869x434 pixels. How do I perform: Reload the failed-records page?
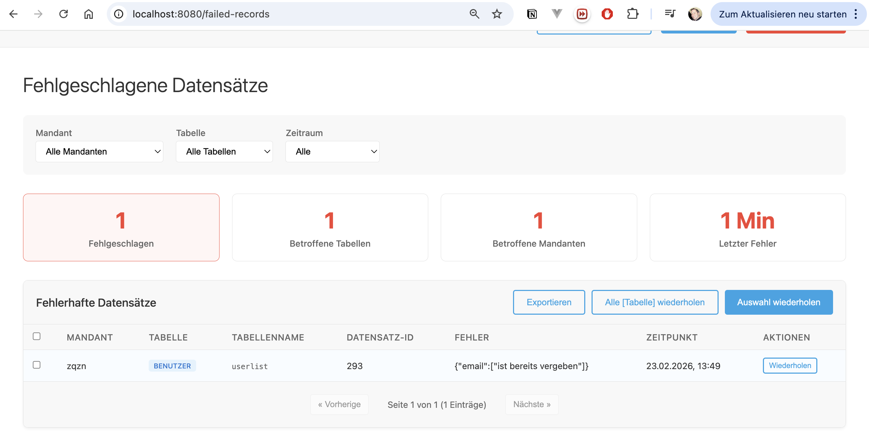[x=64, y=14]
